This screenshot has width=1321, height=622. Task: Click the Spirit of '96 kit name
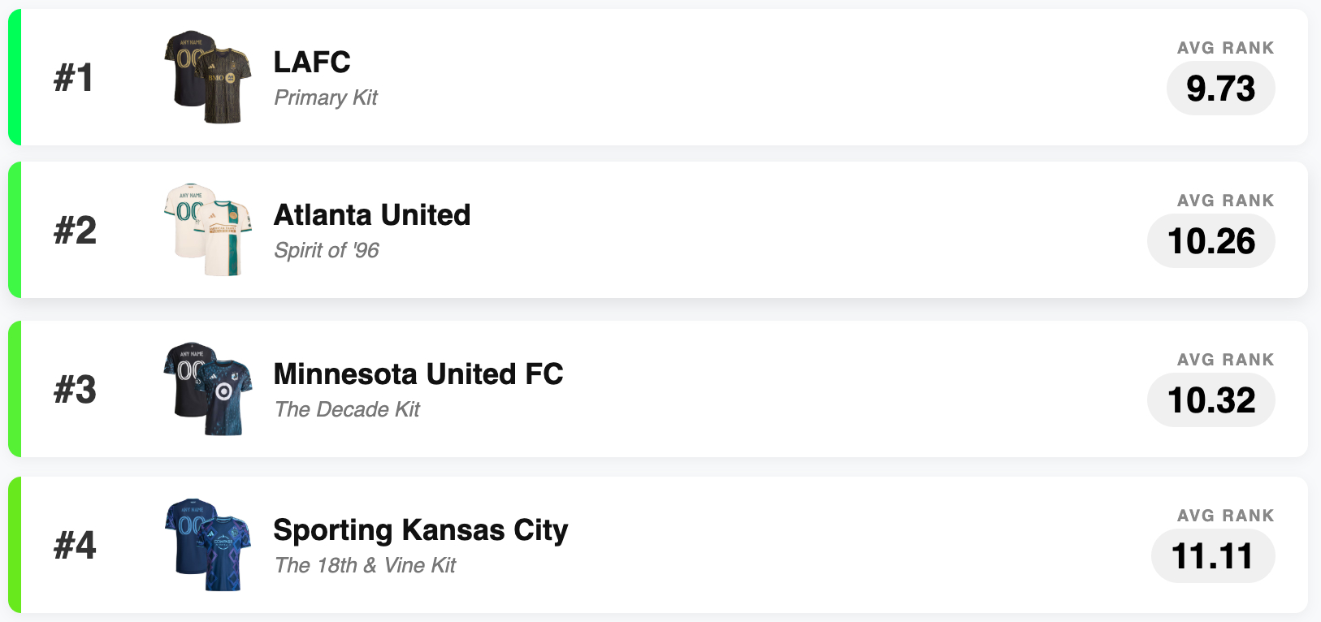tap(327, 250)
